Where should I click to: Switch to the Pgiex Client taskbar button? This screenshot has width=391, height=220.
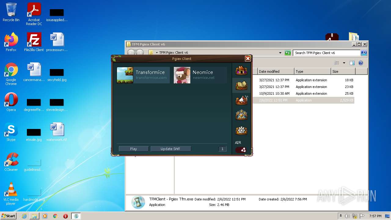point(76,216)
